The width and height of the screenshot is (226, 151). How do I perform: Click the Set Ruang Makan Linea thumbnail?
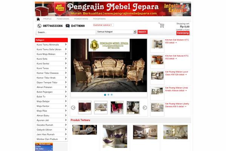coord(157,91)
